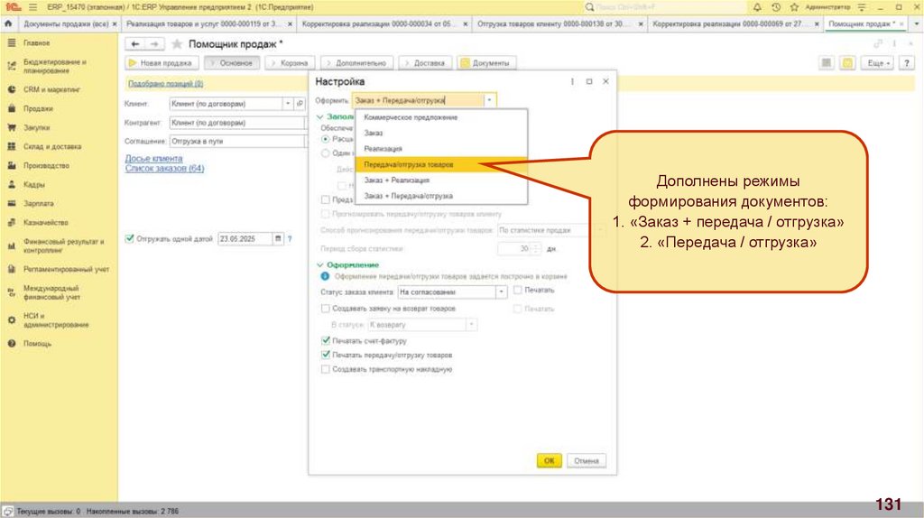The image size is (924, 518).
Task: Open the Продажи section in sidebar
Action: click(38, 108)
